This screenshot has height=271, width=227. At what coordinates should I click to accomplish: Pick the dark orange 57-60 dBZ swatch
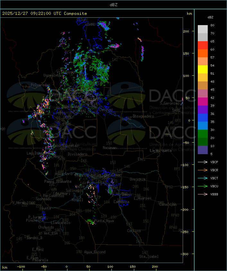click(203, 53)
